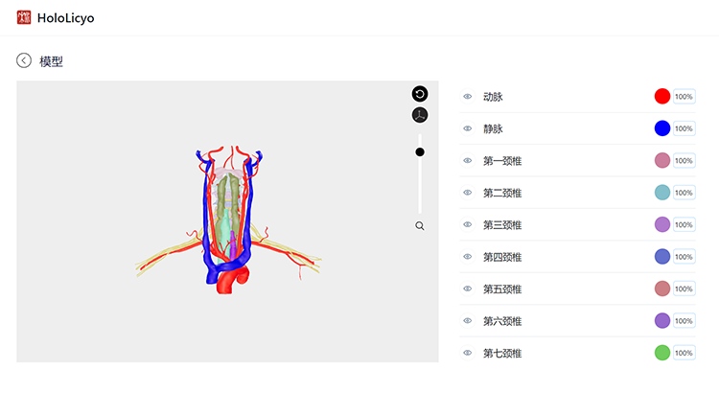Open the green color swatch for 第七颈椎
Viewport: 719px width, 393px height.
coord(662,353)
